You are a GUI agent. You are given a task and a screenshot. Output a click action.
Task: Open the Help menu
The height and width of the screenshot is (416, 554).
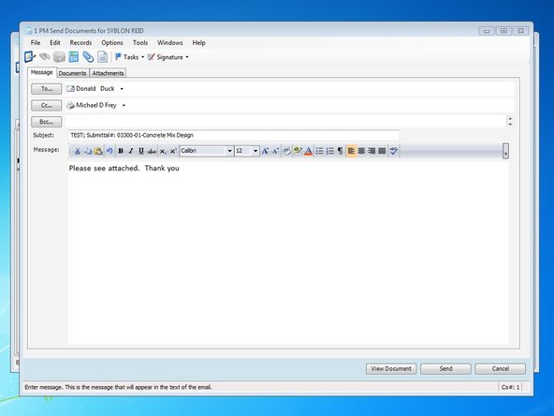pyautogui.click(x=199, y=43)
